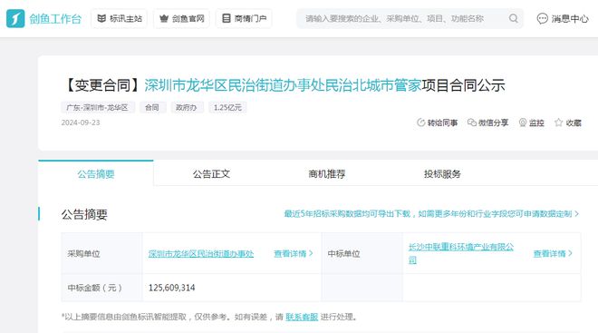Click the 转给同事 forward icon
The image size is (598, 333).
420,122
